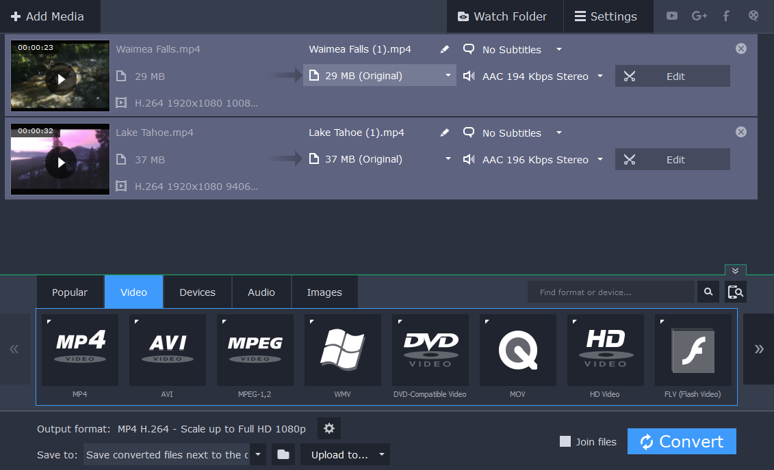This screenshot has width=774, height=470.
Task: Choose the DVD-Compatible Video format icon
Action: (430, 350)
